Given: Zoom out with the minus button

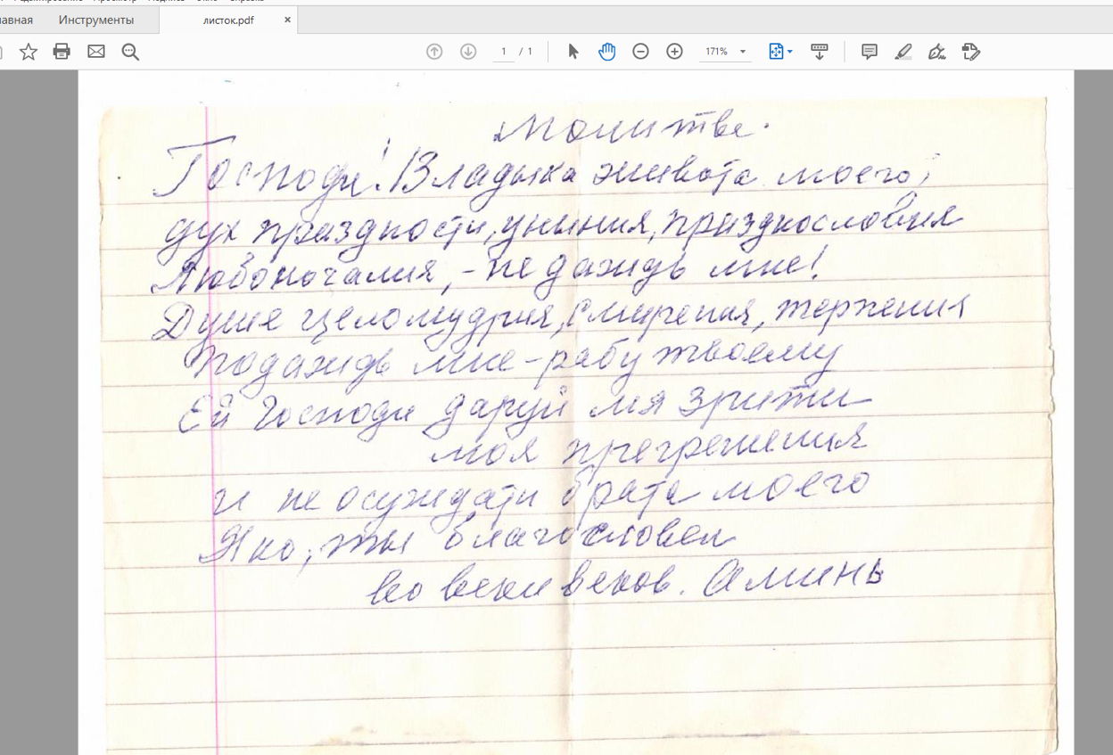Looking at the screenshot, I should pyautogui.click(x=640, y=52).
